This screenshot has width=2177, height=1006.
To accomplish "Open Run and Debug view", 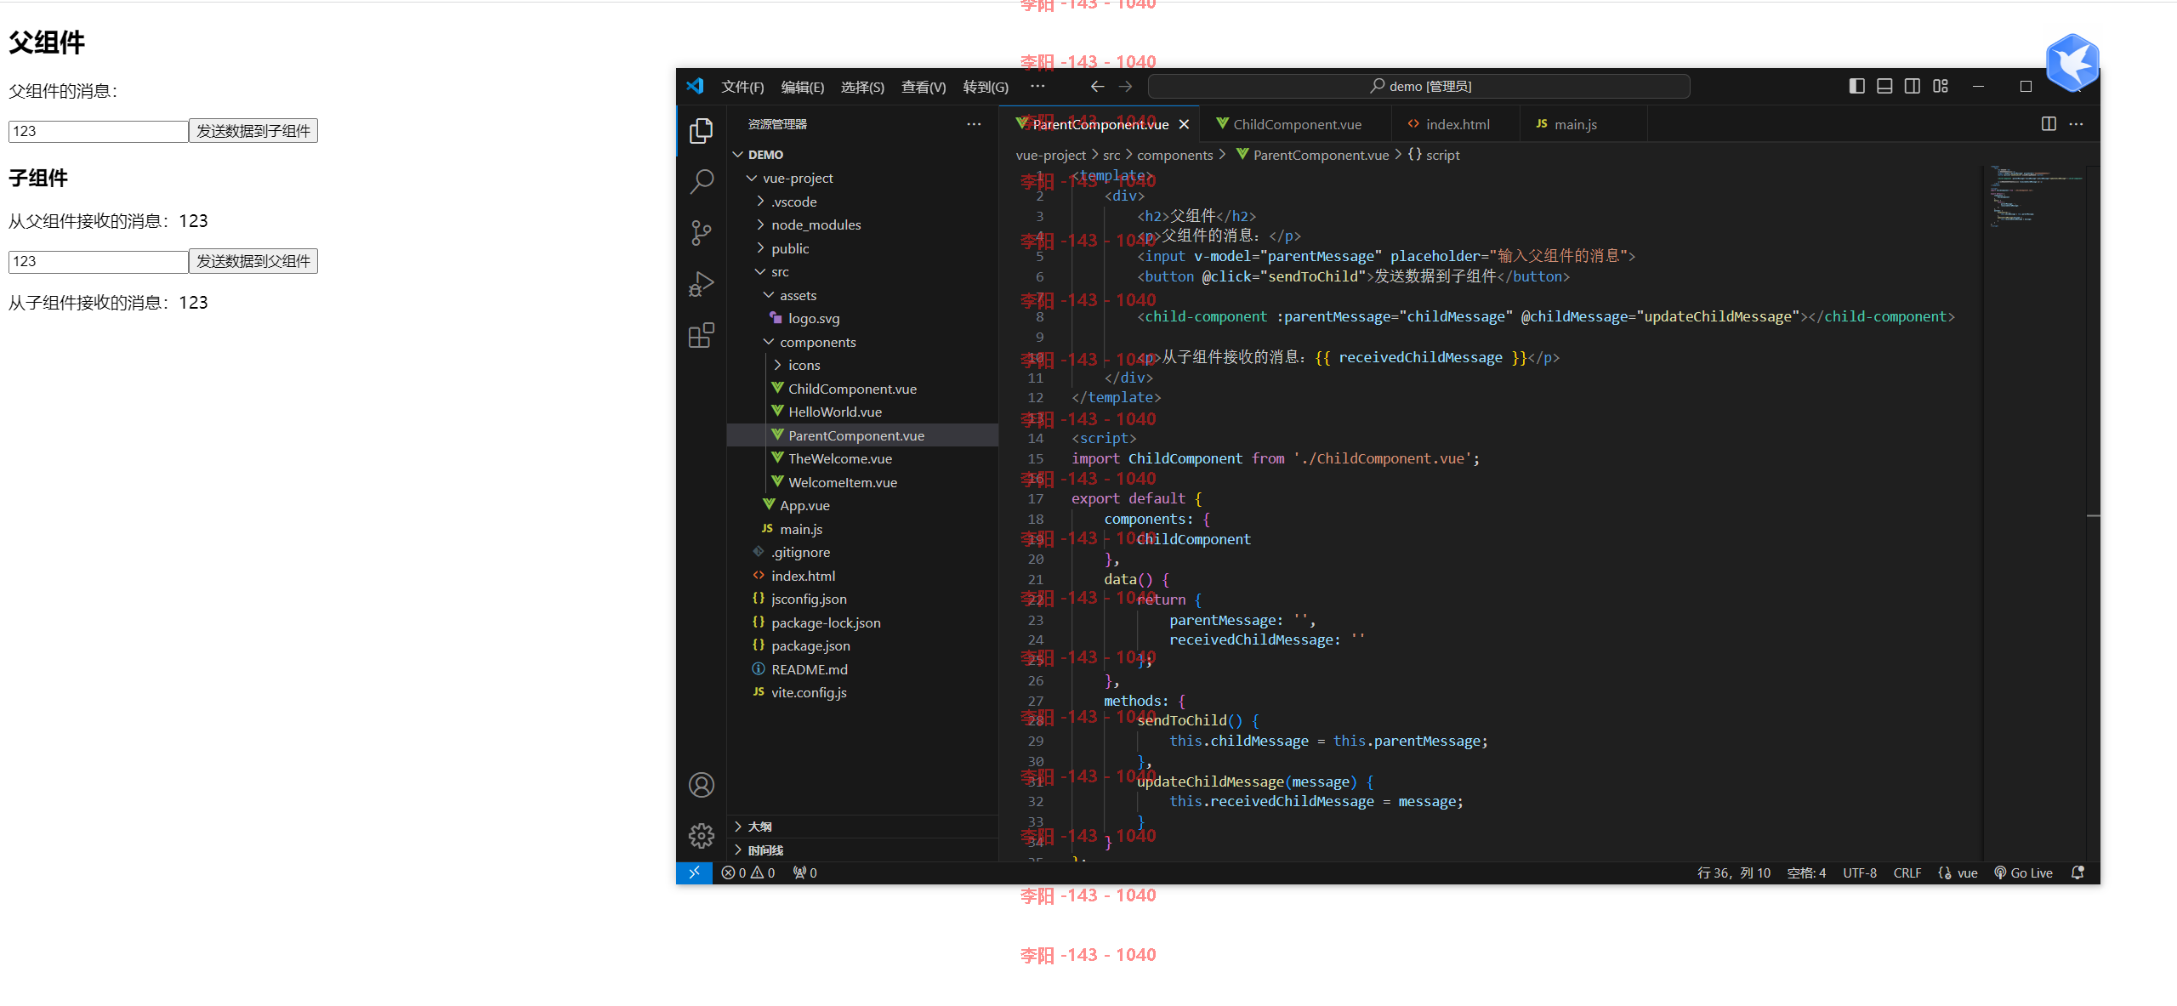I will 701,284.
